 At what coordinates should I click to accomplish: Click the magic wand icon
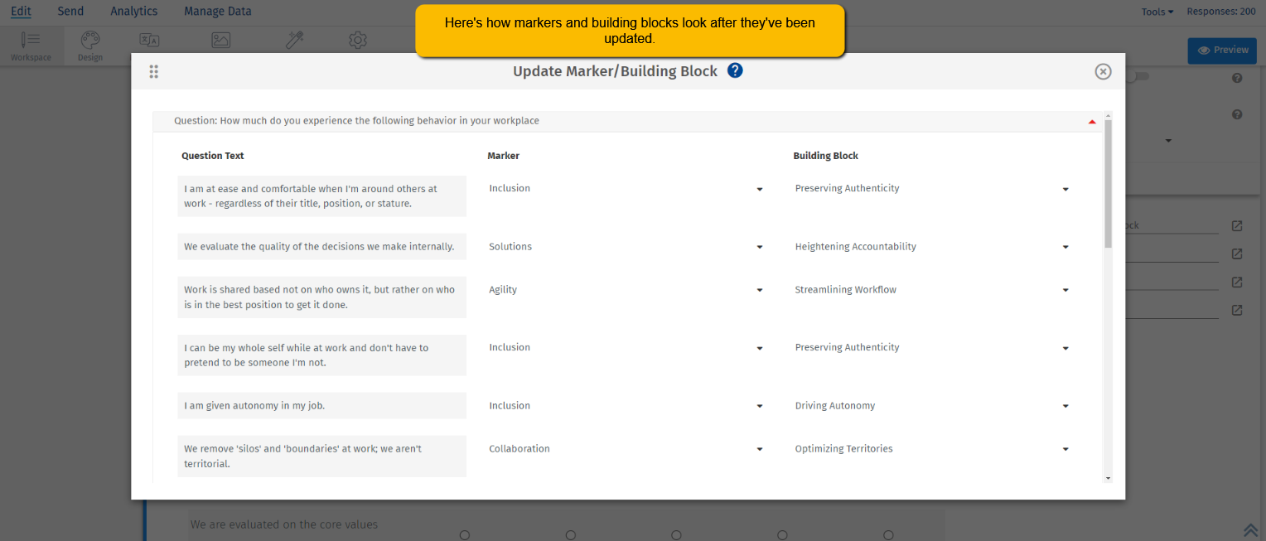(295, 40)
